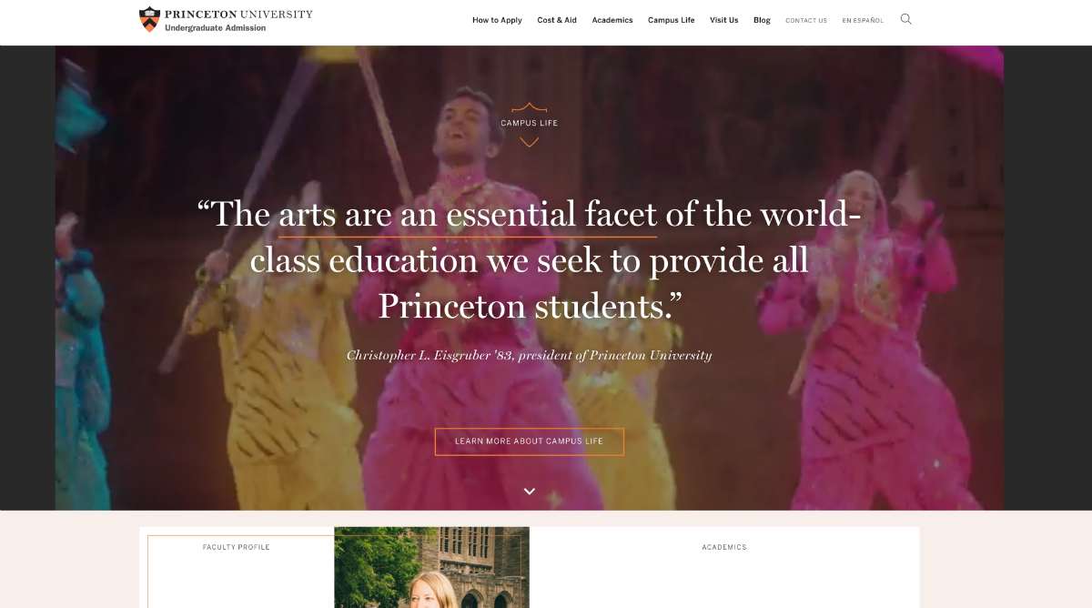Image resolution: width=1092 pixels, height=608 pixels.
Task: Open the How to Apply menu
Action: pos(497,20)
